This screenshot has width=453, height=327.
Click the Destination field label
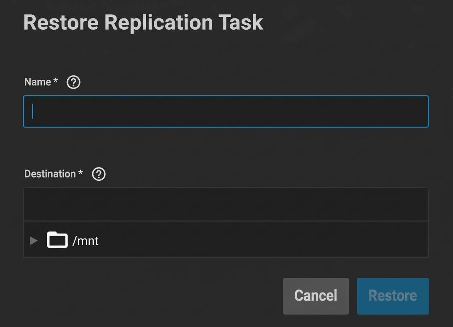click(x=50, y=174)
